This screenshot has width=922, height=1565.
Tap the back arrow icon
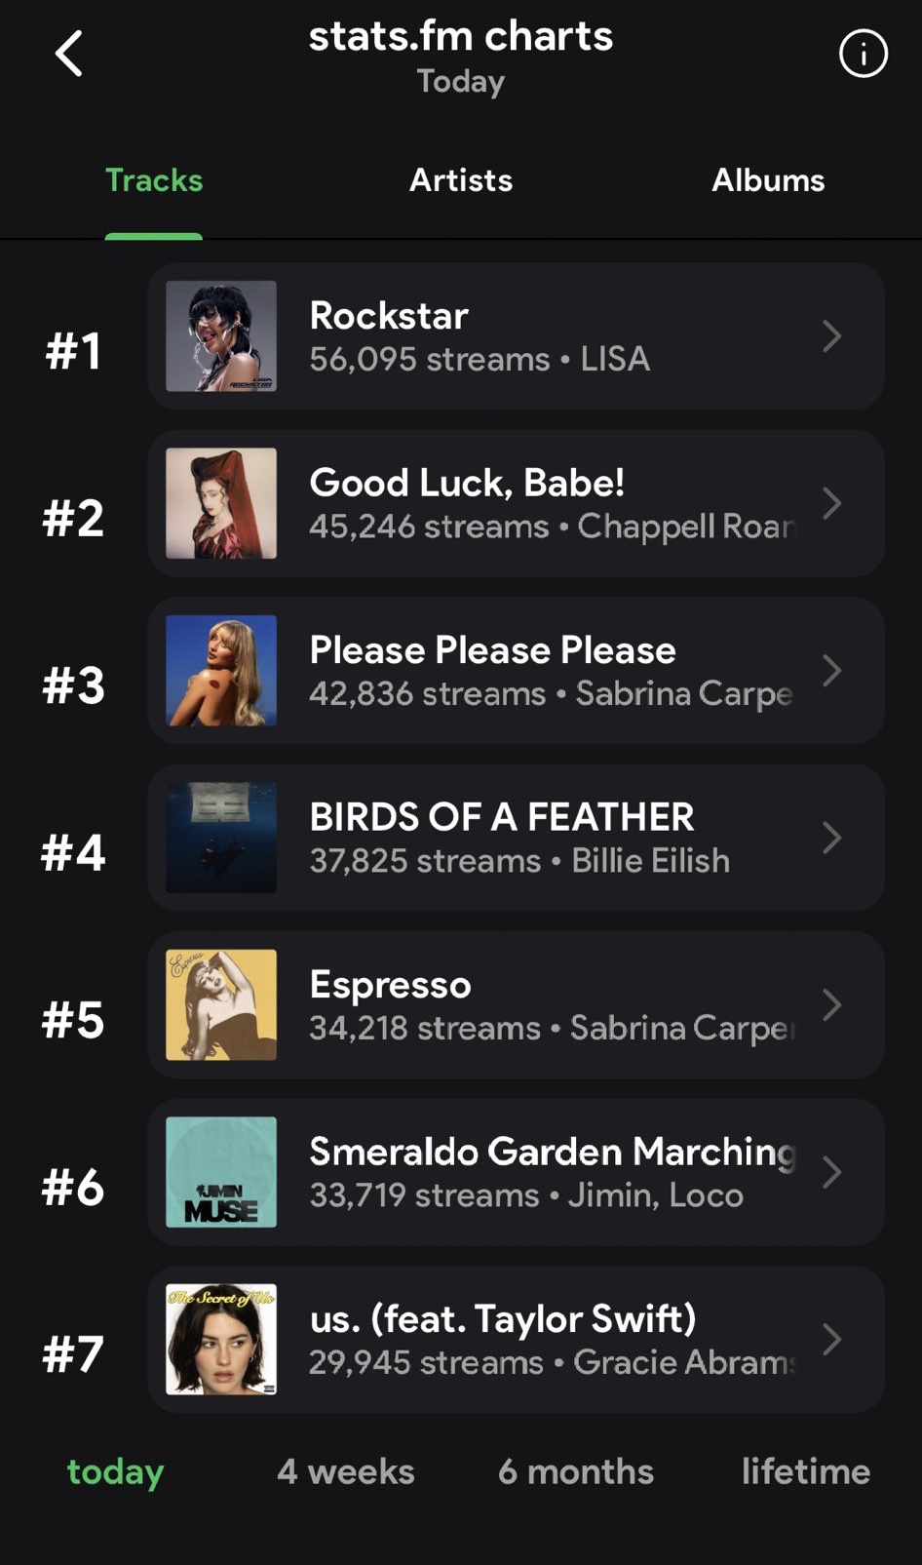coord(69,54)
